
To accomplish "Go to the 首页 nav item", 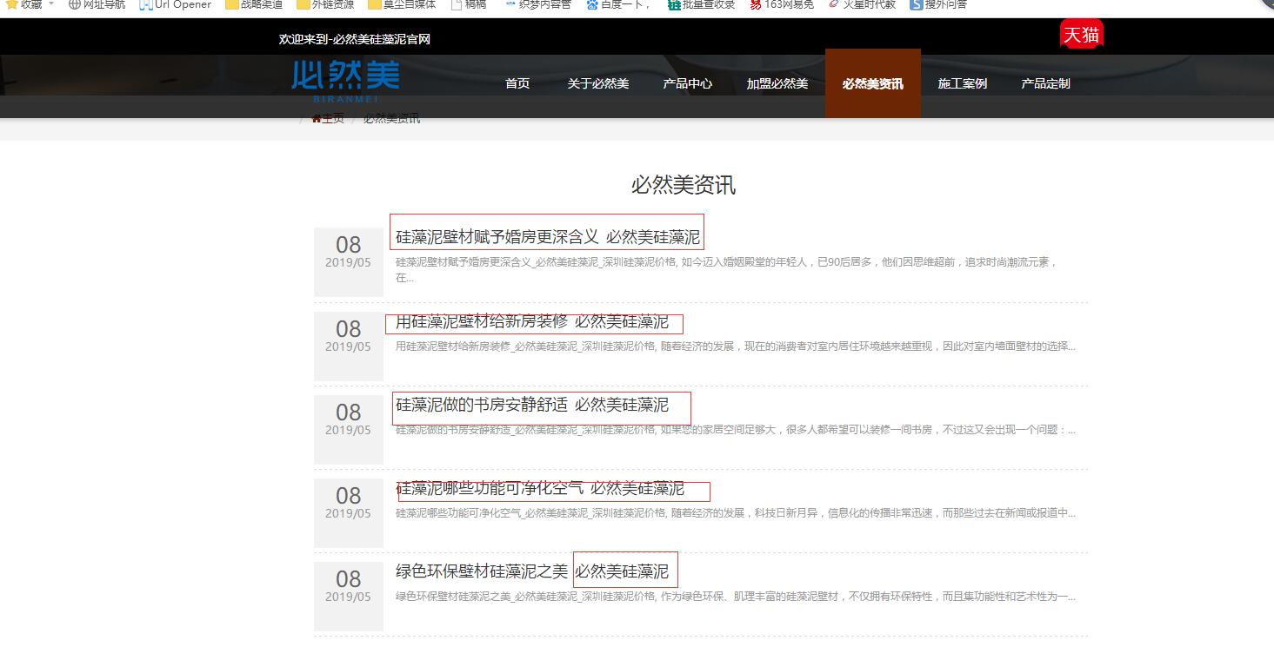I will (517, 83).
